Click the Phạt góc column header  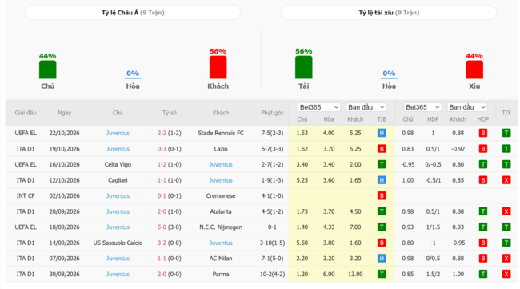tap(272, 113)
